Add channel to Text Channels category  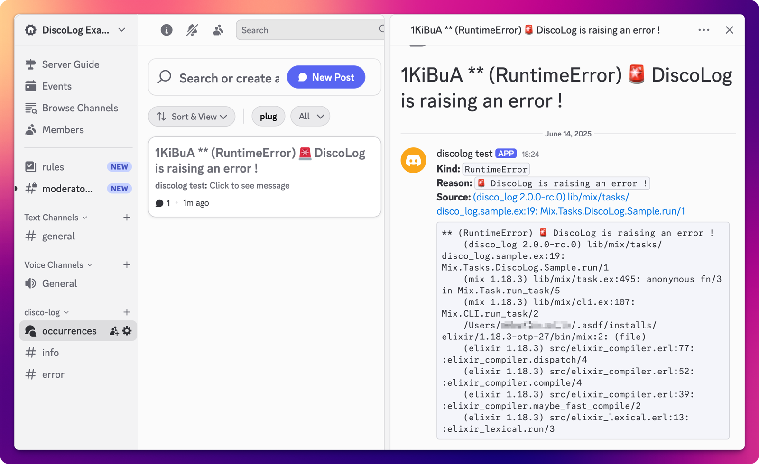click(x=127, y=218)
